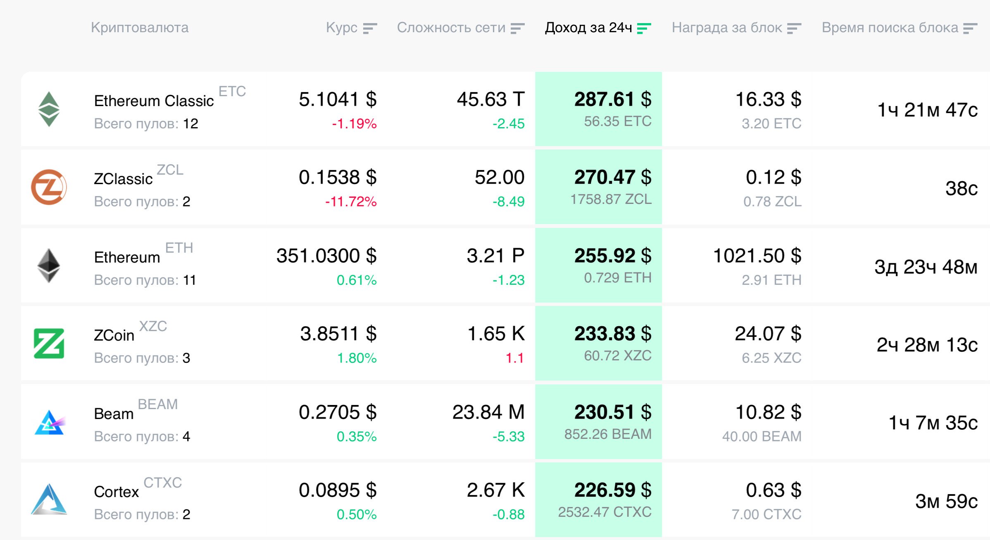The width and height of the screenshot is (990, 540).
Task: Click the Курс column header label
Action: point(341,28)
